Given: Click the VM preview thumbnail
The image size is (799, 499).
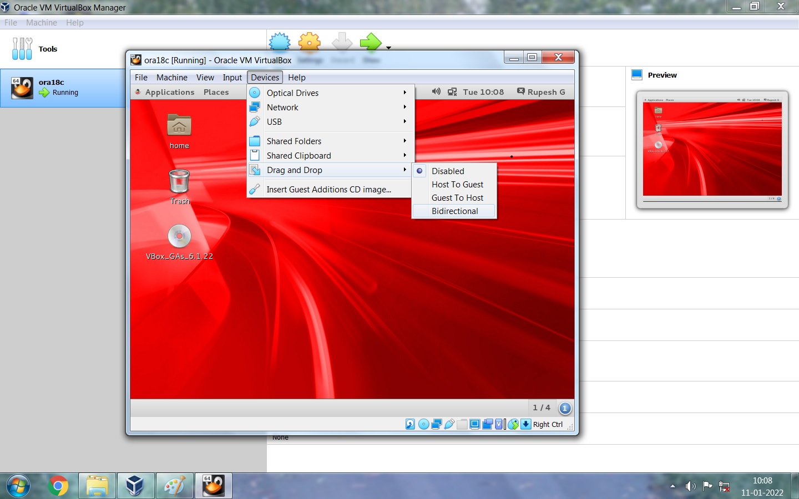Looking at the screenshot, I should click(x=712, y=149).
